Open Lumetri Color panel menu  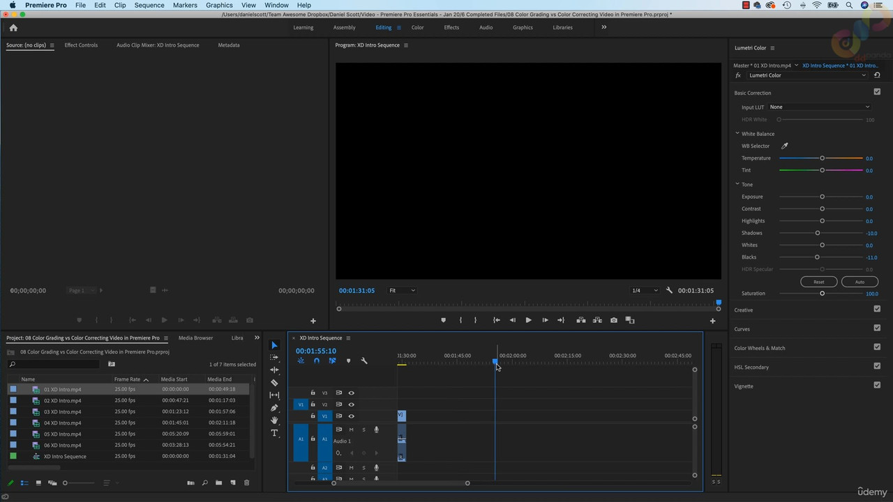(772, 48)
